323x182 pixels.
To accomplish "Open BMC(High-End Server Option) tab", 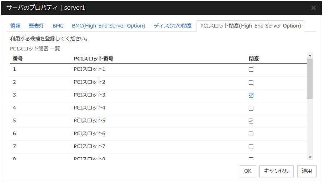I will click(109, 26).
